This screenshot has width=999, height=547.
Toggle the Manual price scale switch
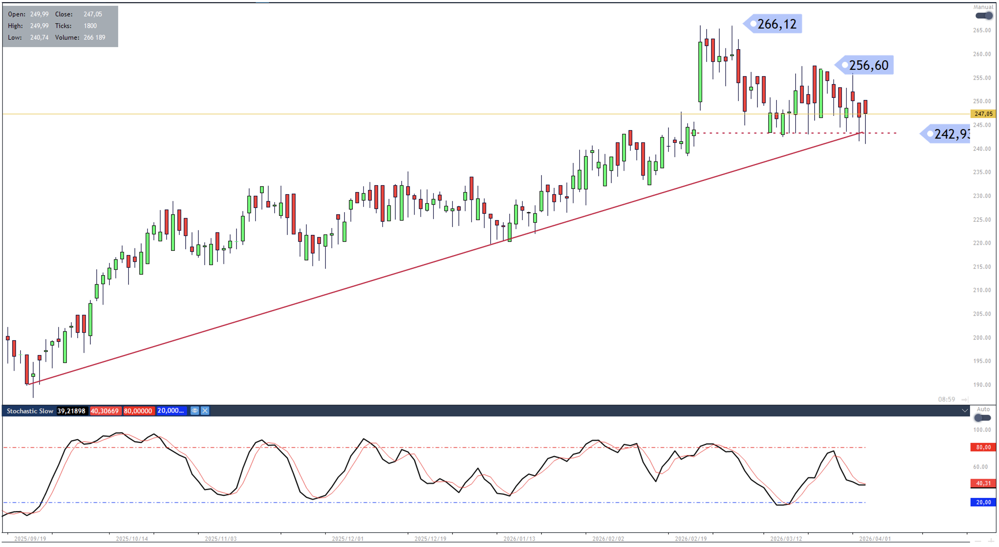click(983, 16)
